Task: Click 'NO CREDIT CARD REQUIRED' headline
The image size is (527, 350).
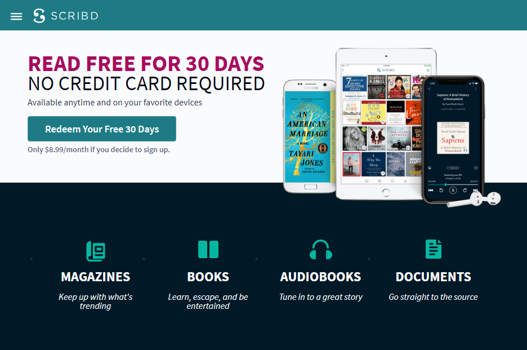Action: (x=146, y=84)
